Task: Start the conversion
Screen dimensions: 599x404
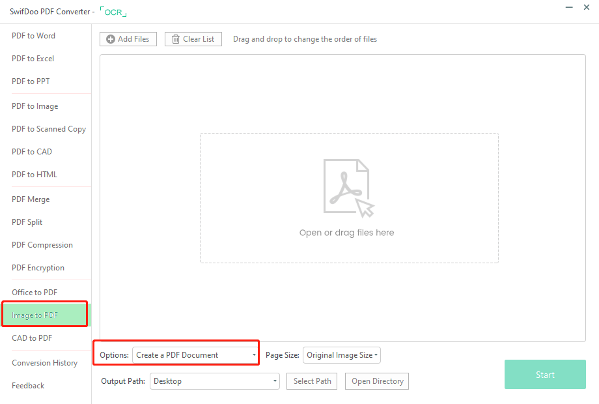Action: 545,375
